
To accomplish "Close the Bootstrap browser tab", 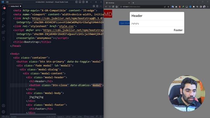I will click(x=129, y=3).
